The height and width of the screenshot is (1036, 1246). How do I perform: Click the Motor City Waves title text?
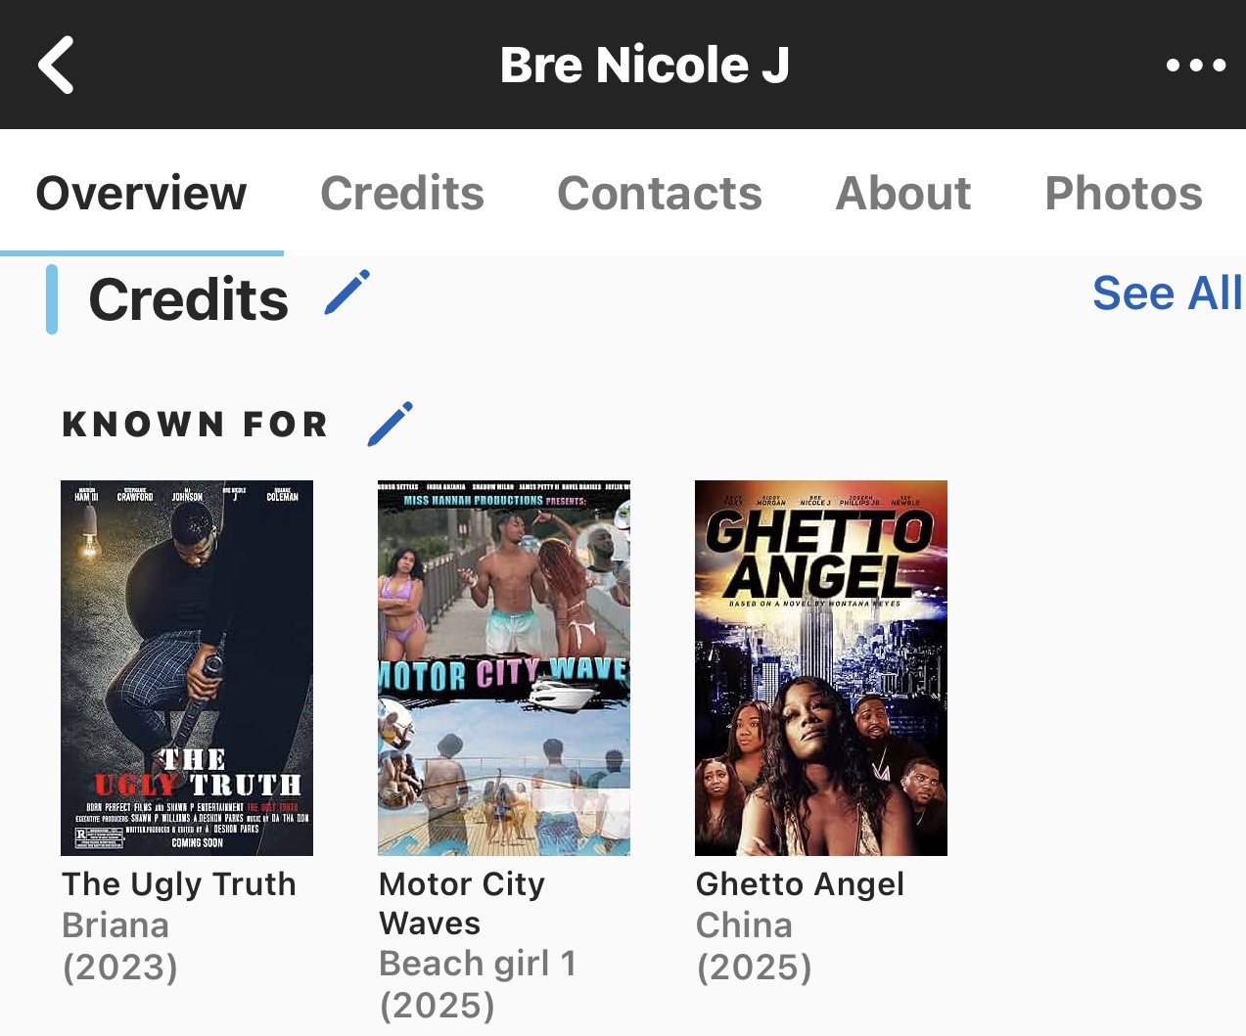462,903
